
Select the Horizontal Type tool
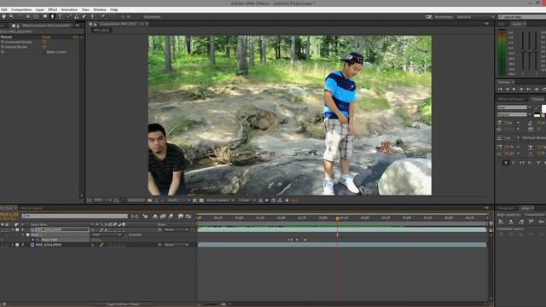click(61, 17)
